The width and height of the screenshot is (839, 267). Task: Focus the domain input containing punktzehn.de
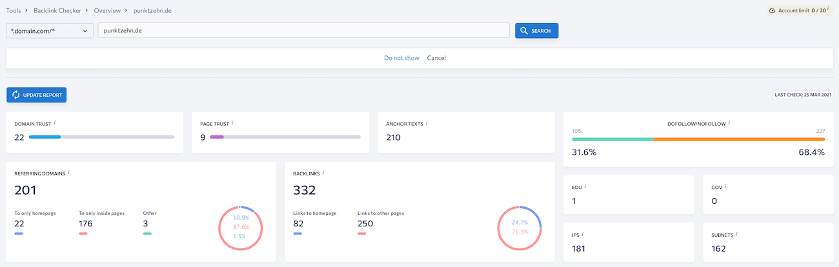[x=304, y=31]
